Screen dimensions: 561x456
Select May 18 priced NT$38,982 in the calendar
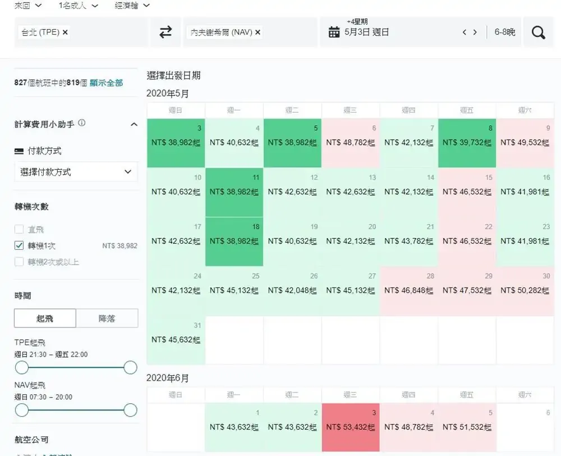pyautogui.click(x=233, y=240)
